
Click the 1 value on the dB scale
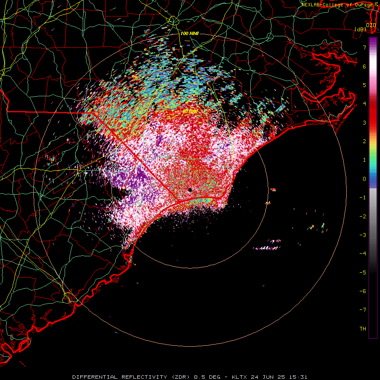364,160
